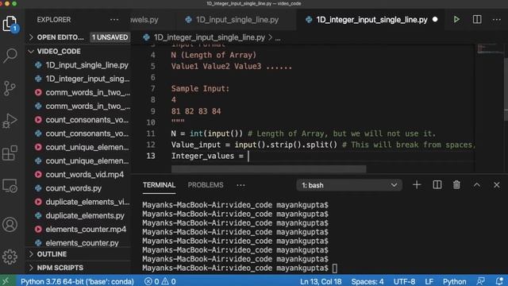Change indentation via Spaces: 4
This screenshot has width=508, height=286.
(367, 281)
